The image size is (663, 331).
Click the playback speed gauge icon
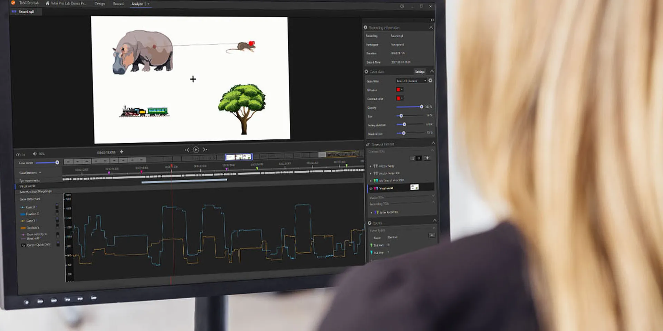(18, 154)
